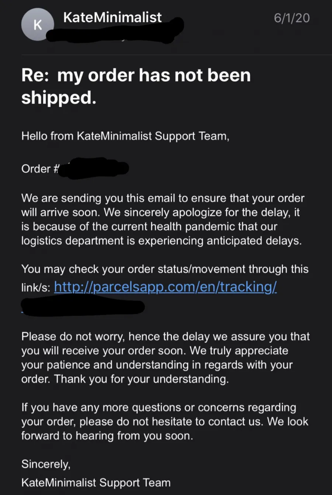Viewport: 332px width, 495px height.
Task: Tap the divider line below the sender header
Action: pos(177,55)
